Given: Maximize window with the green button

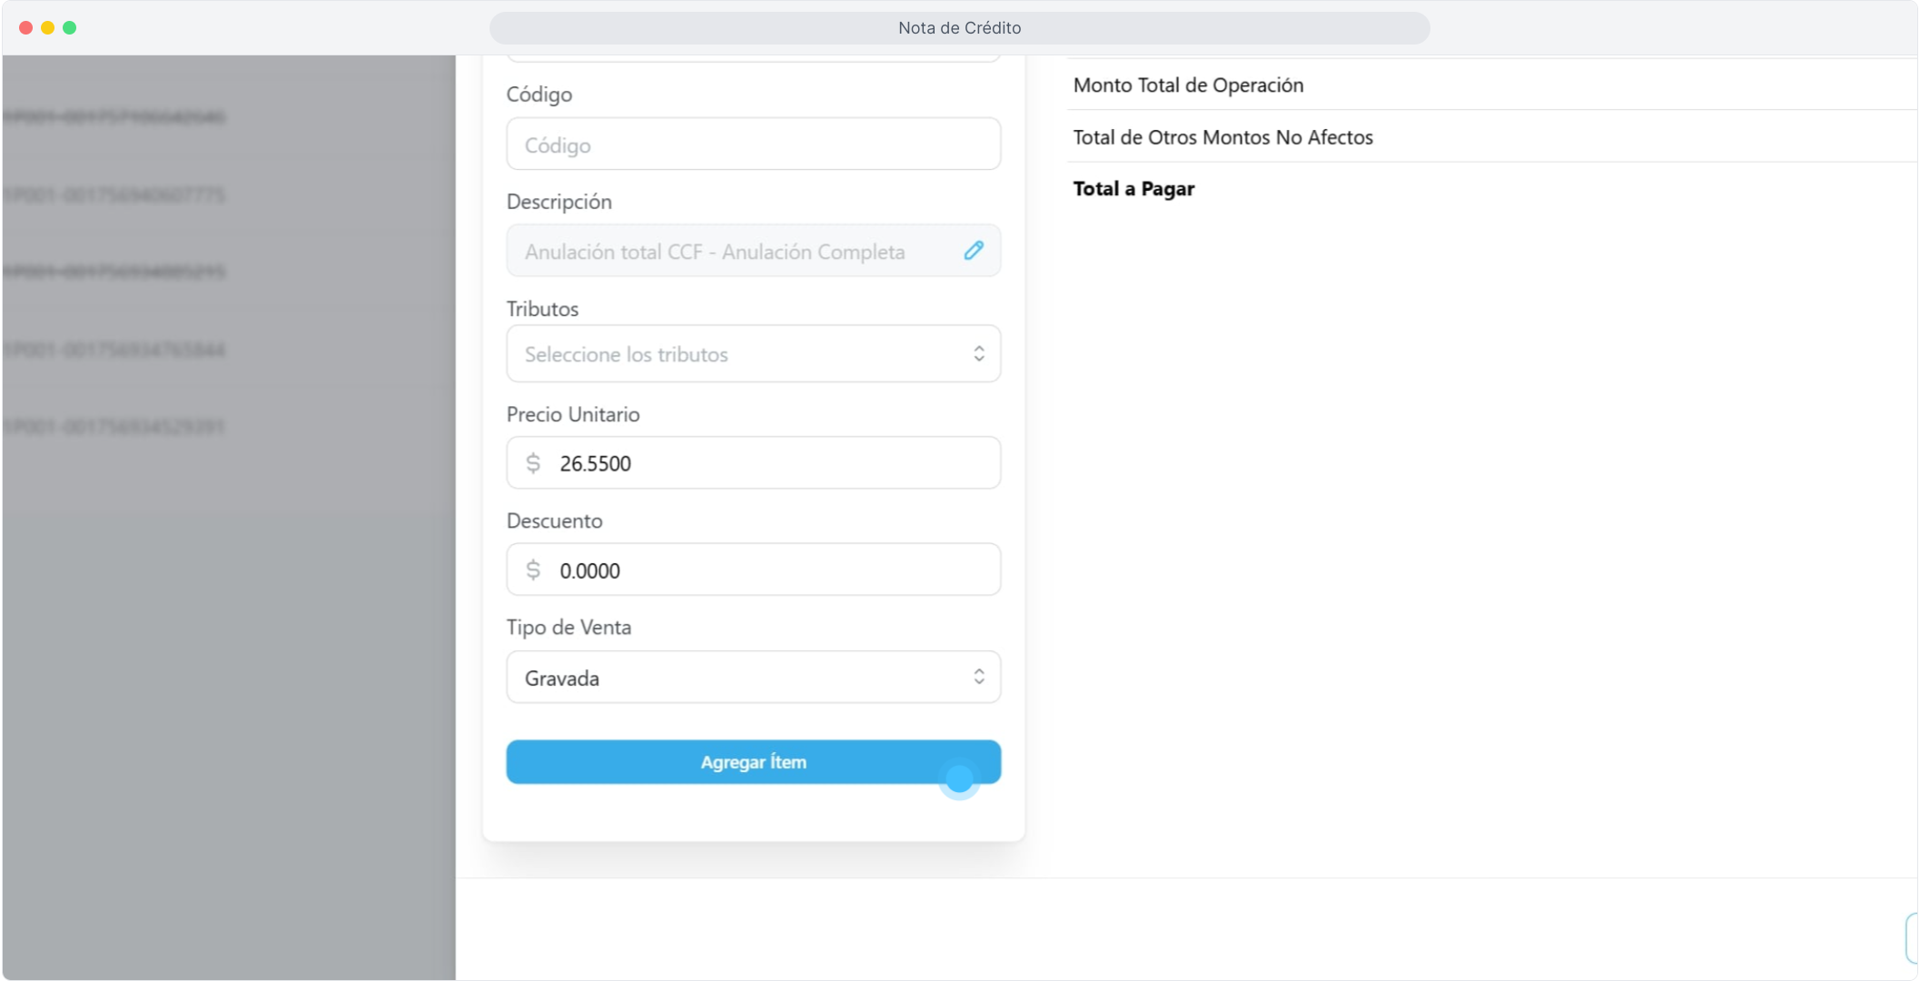Looking at the screenshot, I should [69, 28].
